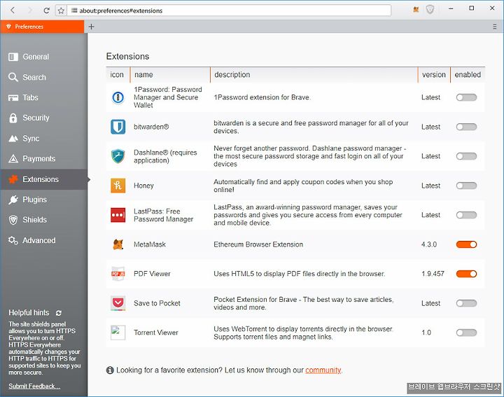Enable the Save to Pocket toggle

point(466,303)
